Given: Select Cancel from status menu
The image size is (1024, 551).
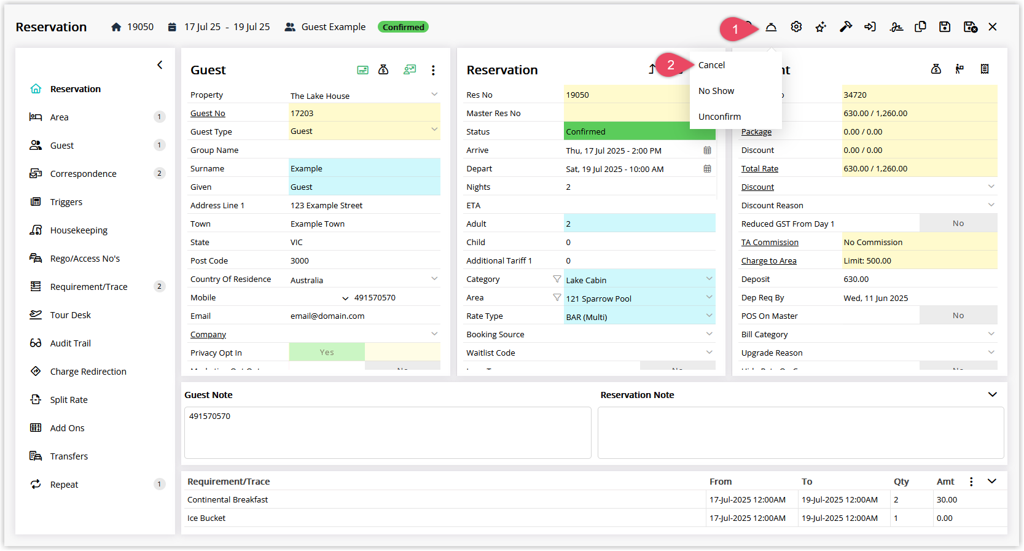Looking at the screenshot, I should pos(711,65).
